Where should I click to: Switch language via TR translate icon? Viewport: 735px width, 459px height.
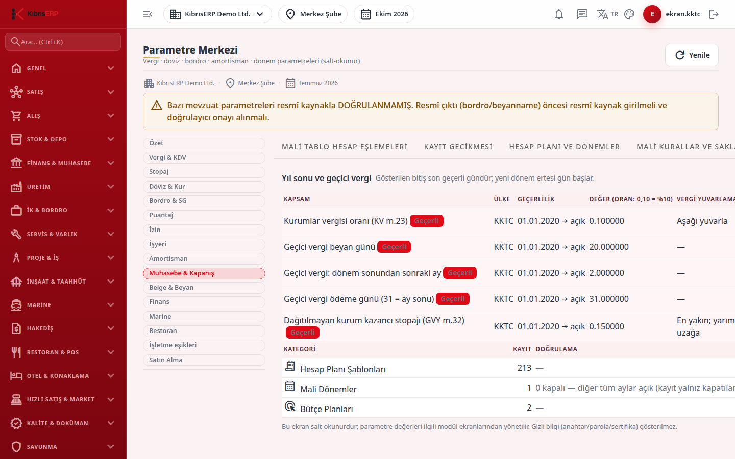(x=607, y=14)
